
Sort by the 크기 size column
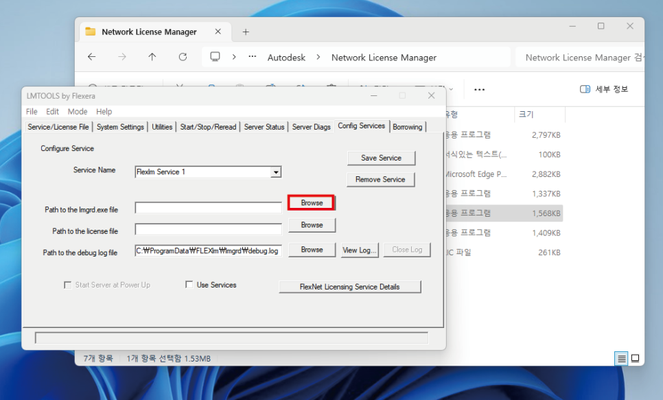coord(539,114)
